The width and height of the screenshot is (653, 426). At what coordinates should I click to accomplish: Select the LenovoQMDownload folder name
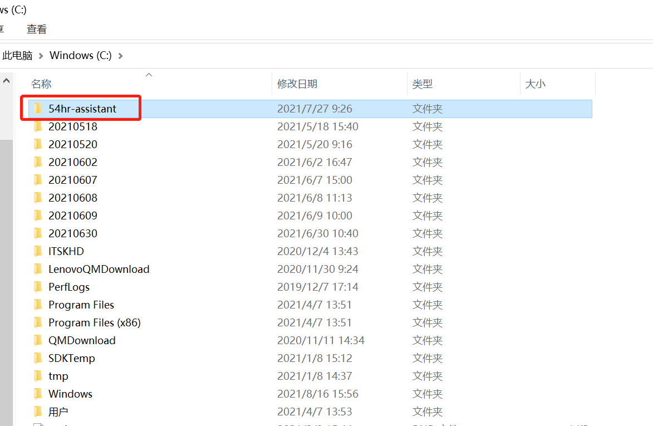[99, 269]
